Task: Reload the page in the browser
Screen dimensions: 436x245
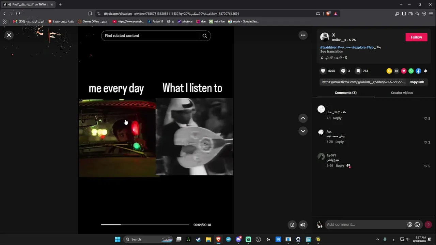Action: tap(18, 14)
